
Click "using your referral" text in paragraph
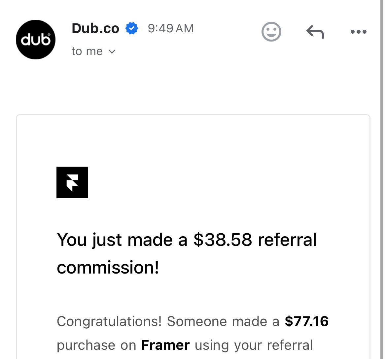point(254,345)
